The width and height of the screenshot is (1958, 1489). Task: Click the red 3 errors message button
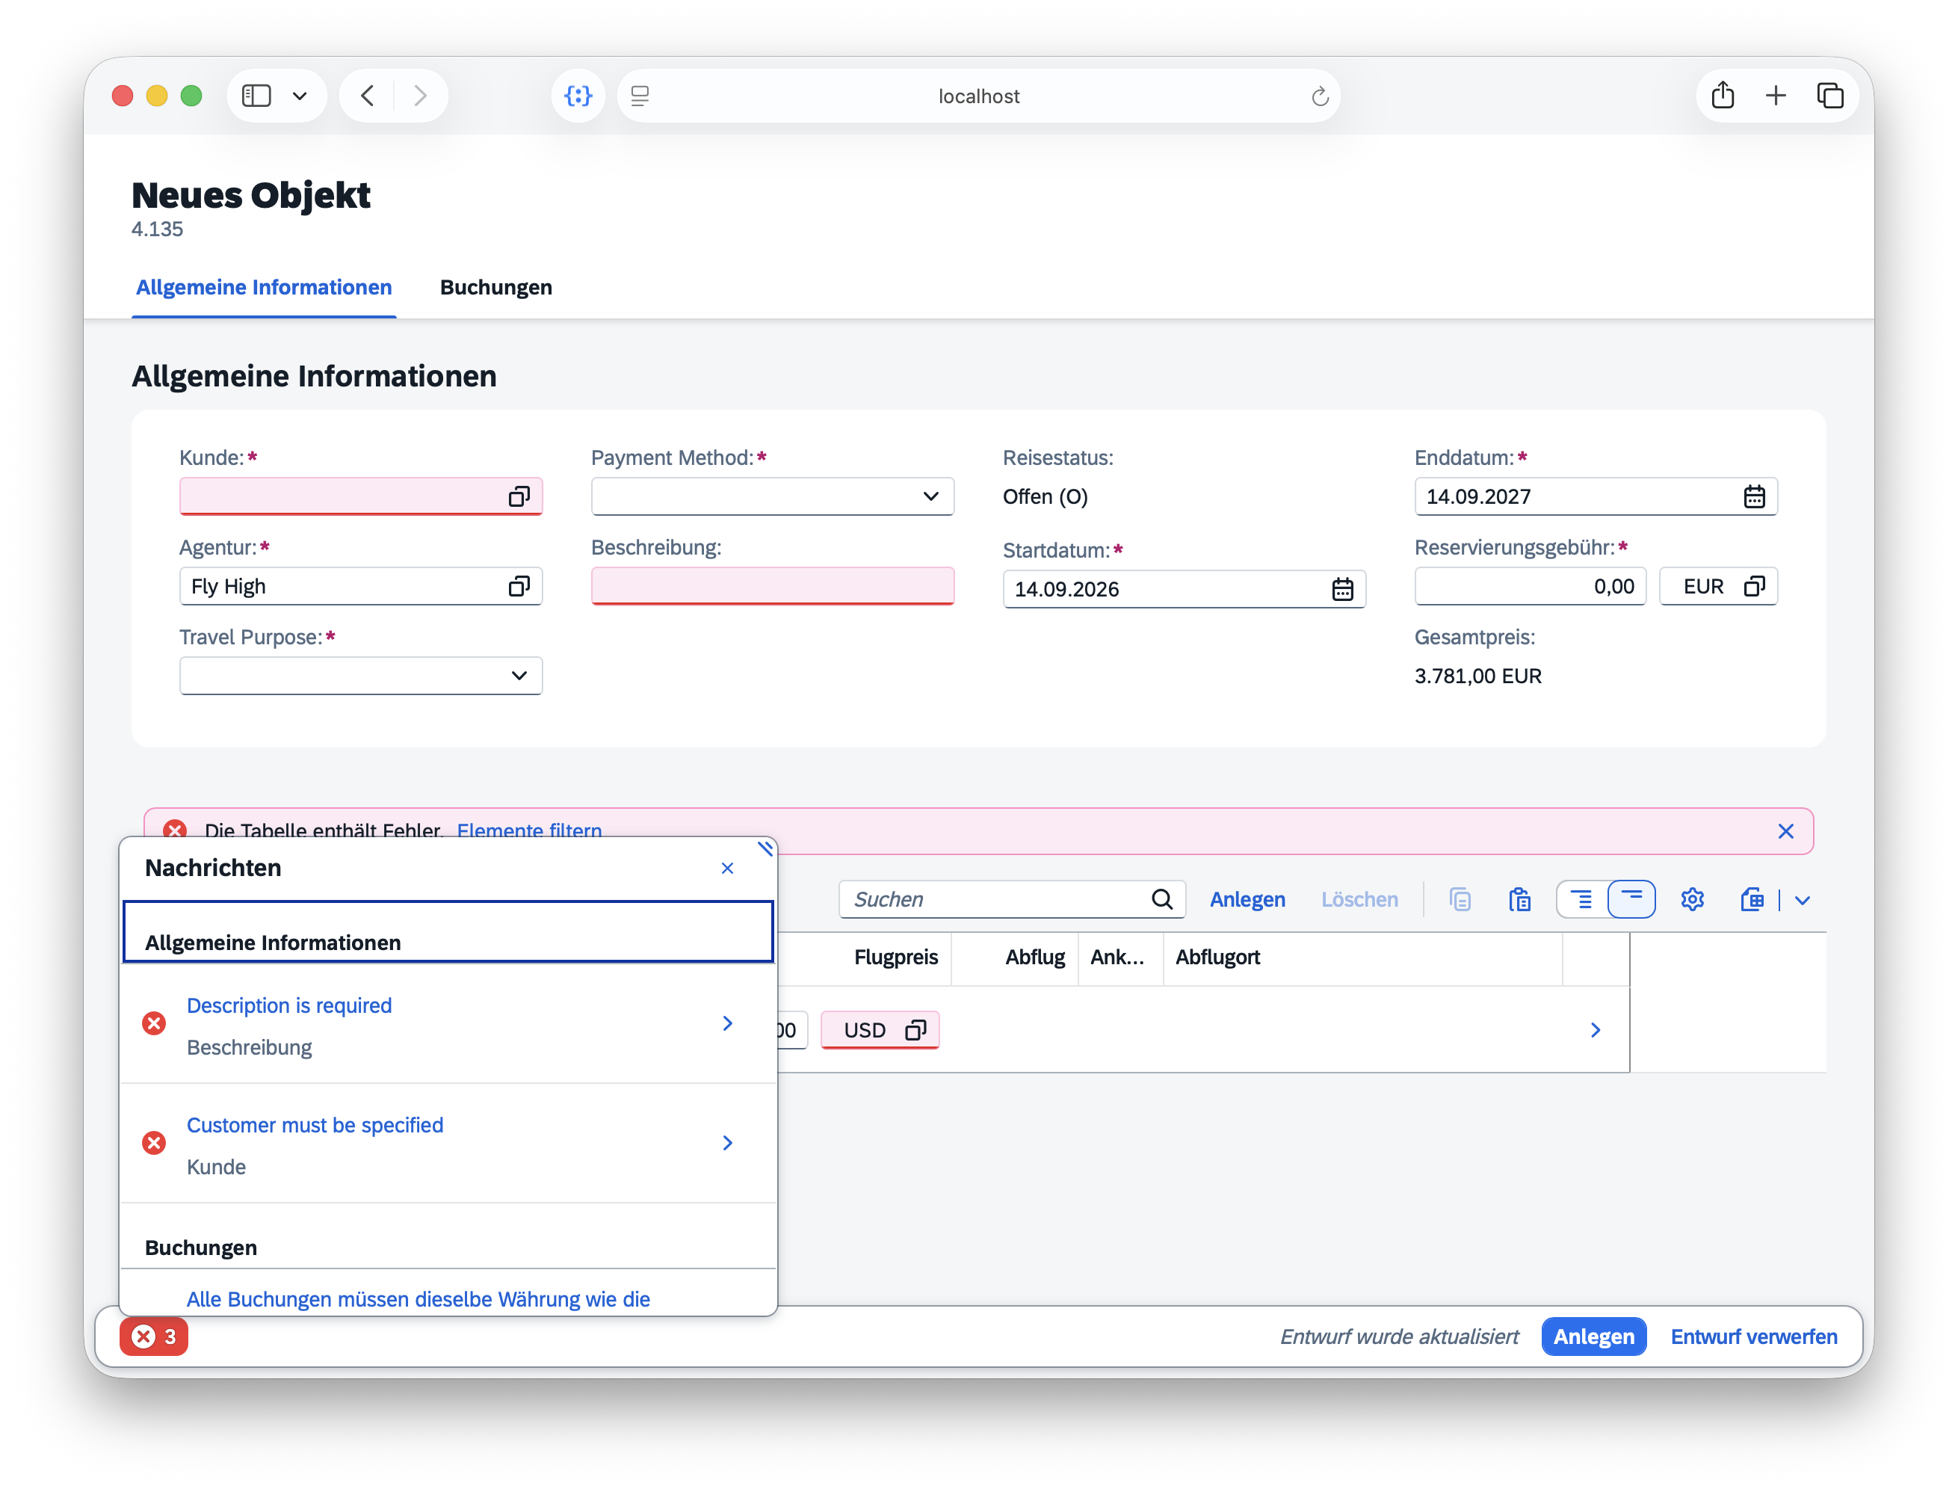pos(155,1337)
